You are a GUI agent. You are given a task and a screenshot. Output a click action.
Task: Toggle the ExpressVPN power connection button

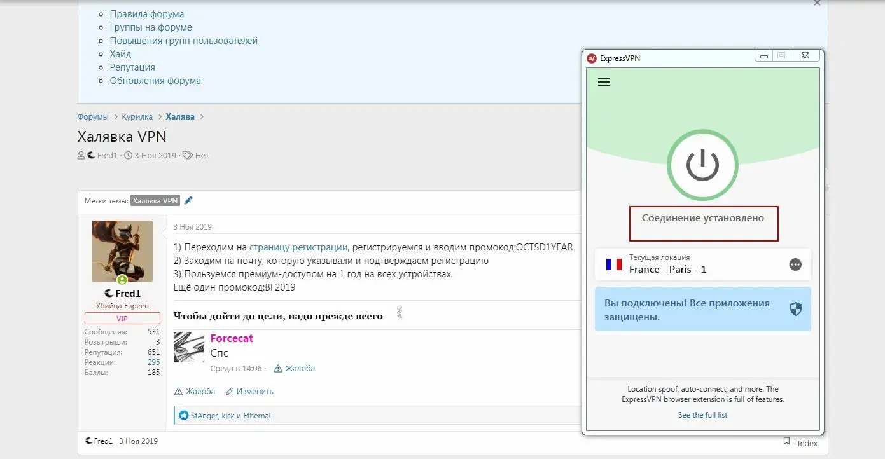(x=702, y=165)
